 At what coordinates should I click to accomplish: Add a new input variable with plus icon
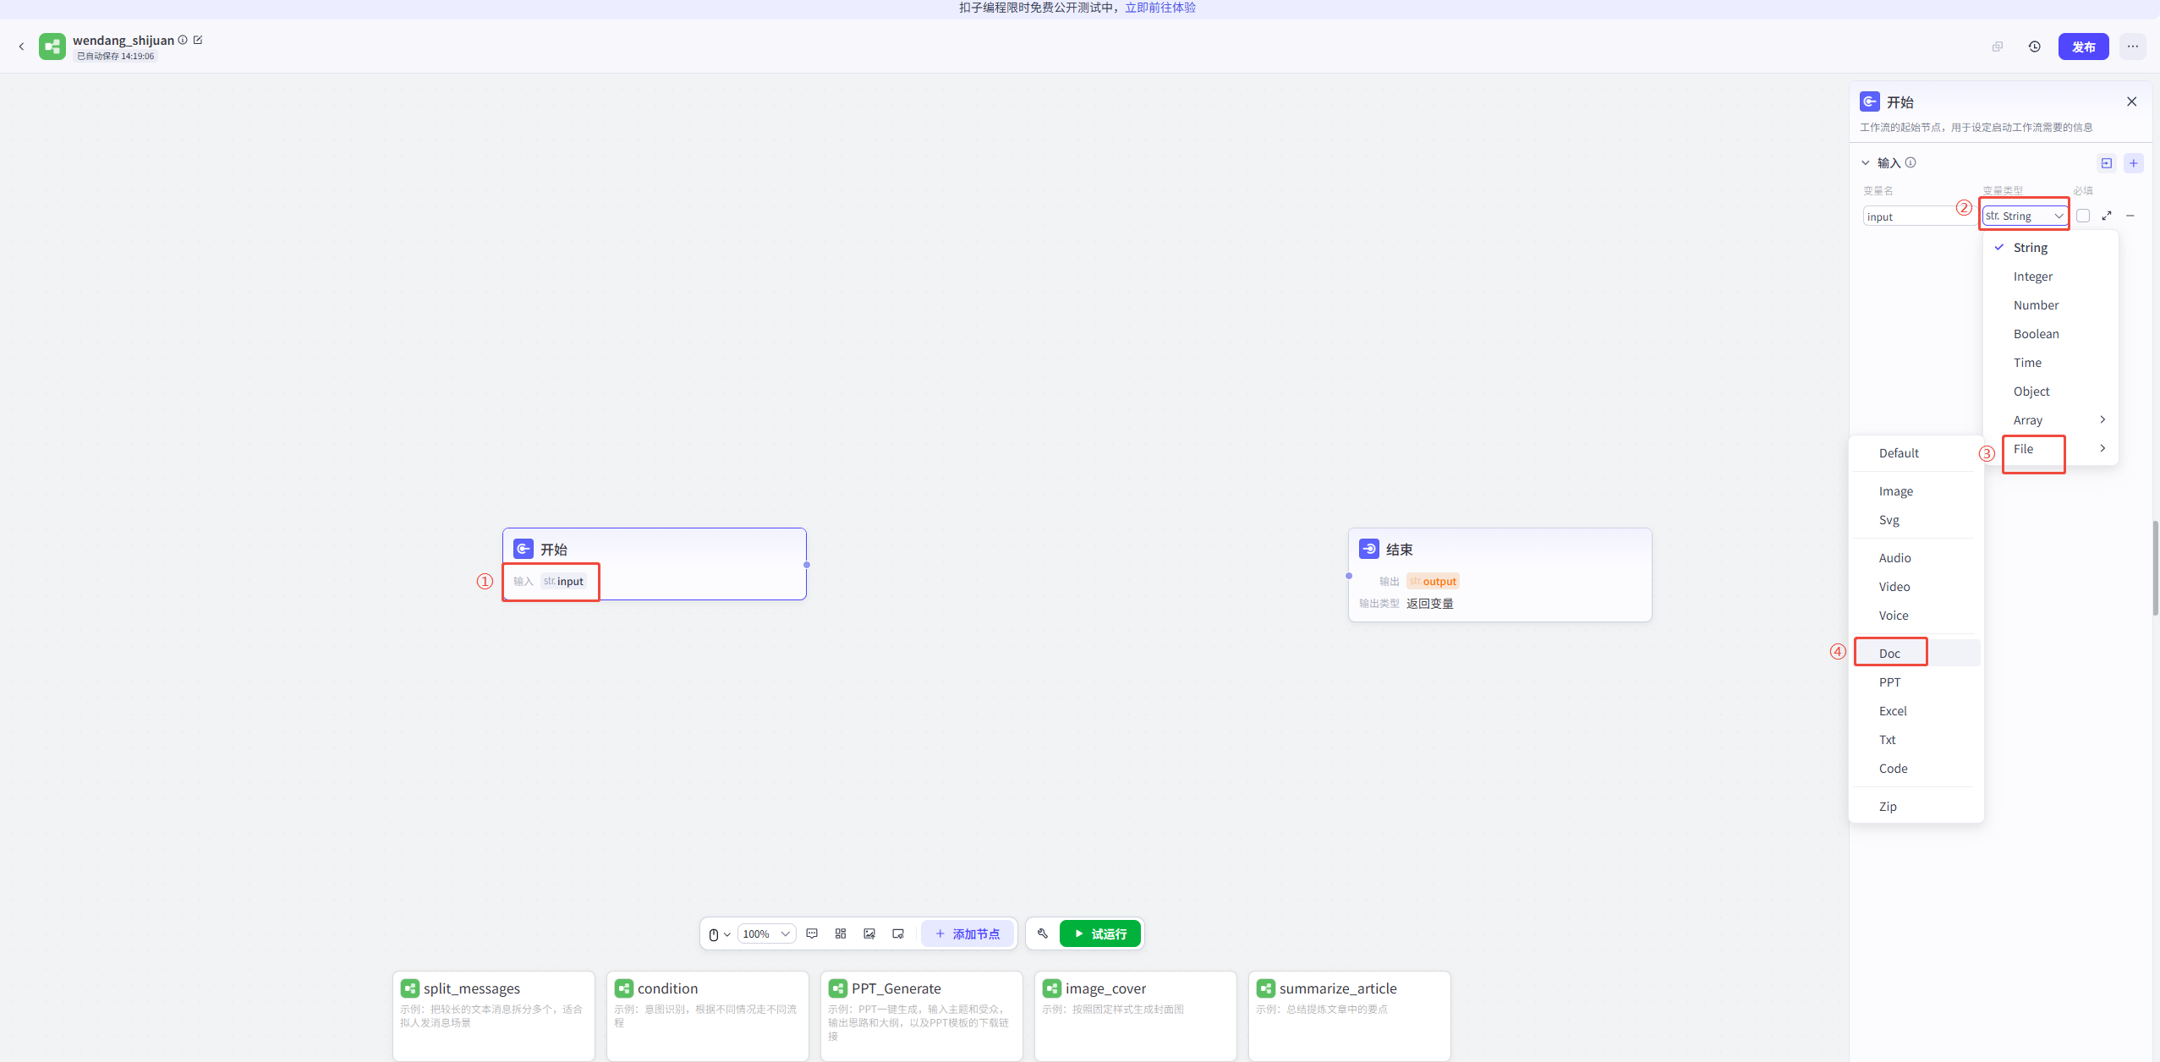click(x=2134, y=163)
